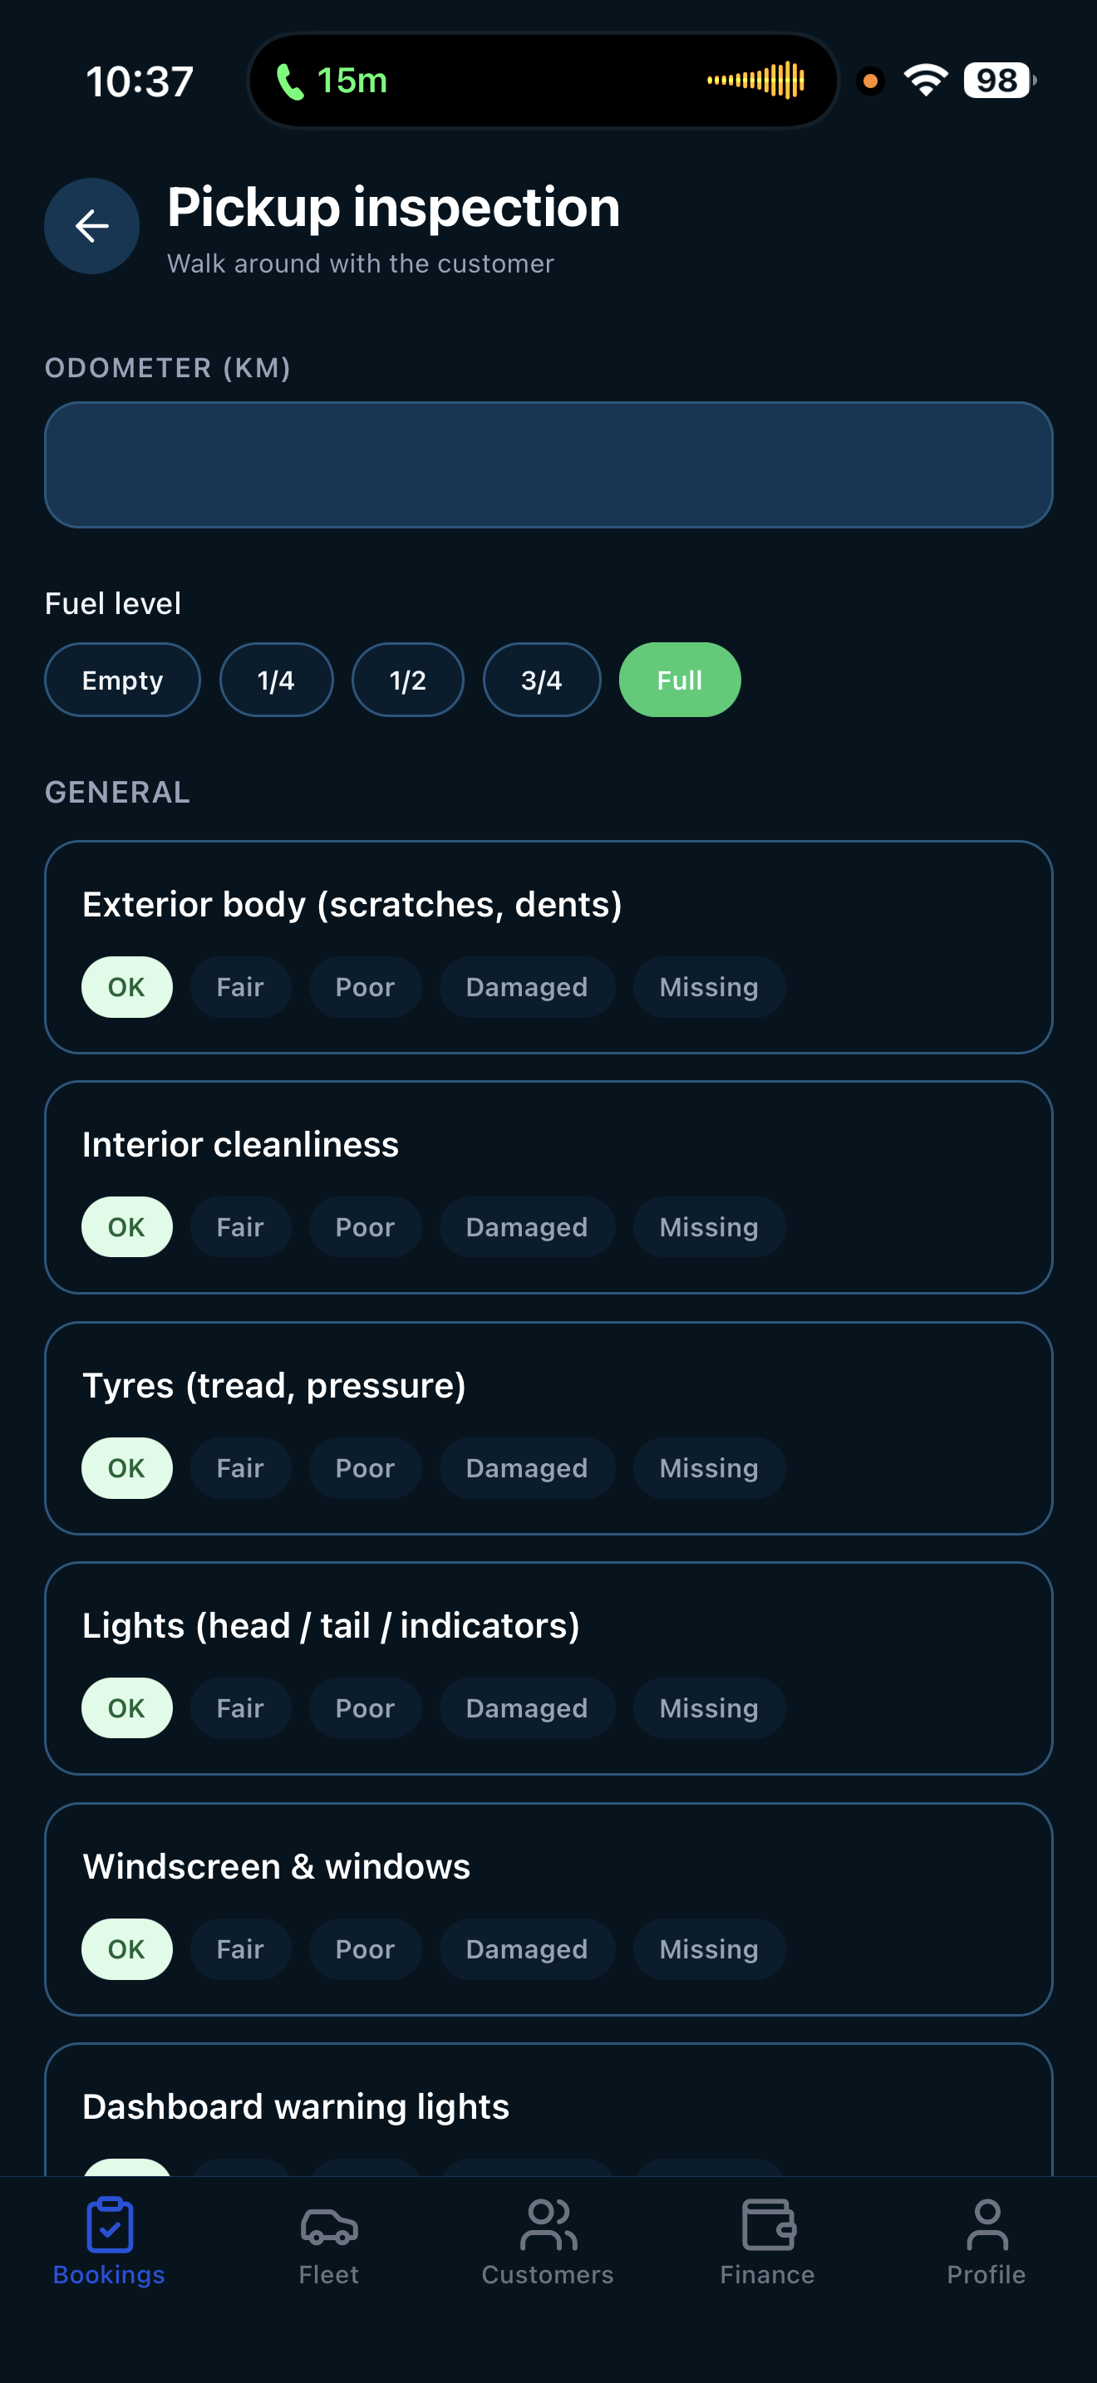
Task: Open the Profile person icon
Action: click(986, 2225)
